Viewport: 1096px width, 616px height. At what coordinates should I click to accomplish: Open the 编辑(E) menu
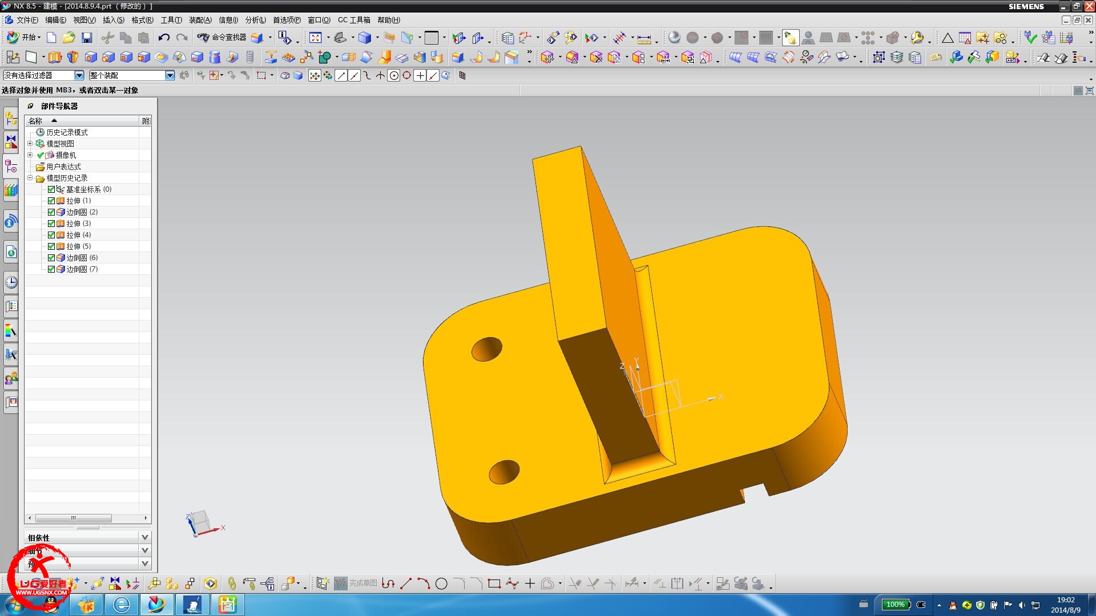pyautogui.click(x=55, y=20)
